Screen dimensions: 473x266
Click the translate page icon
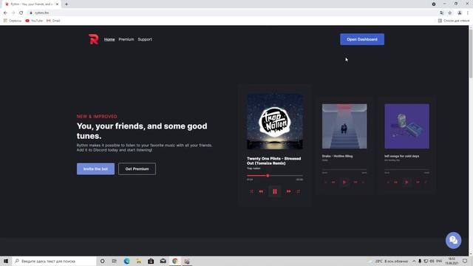click(x=442, y=13)
